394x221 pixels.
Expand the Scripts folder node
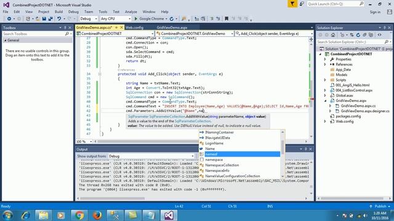pyautogui.click(x=325, y=80)
